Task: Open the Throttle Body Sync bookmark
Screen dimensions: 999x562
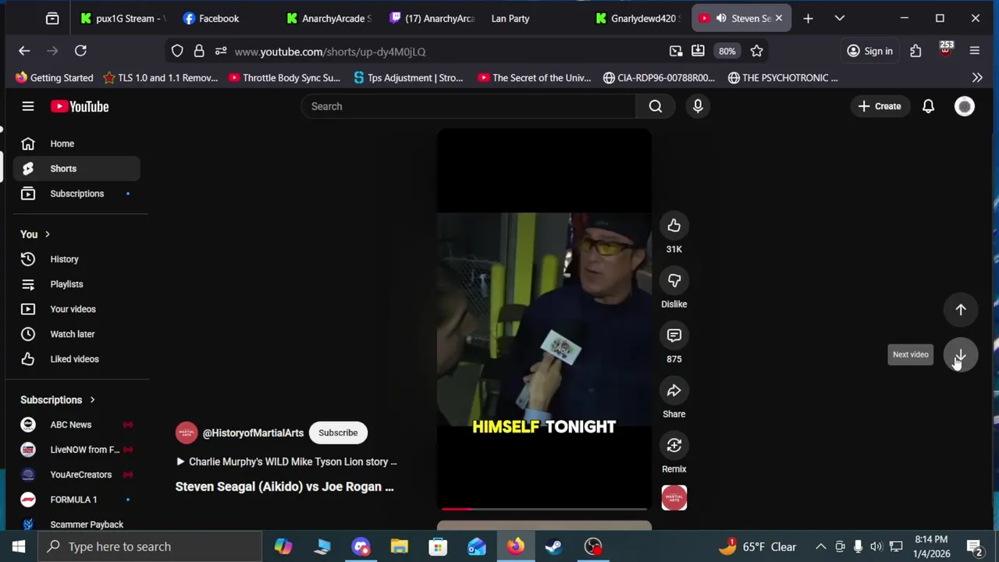Action: [x=284, y=77]
